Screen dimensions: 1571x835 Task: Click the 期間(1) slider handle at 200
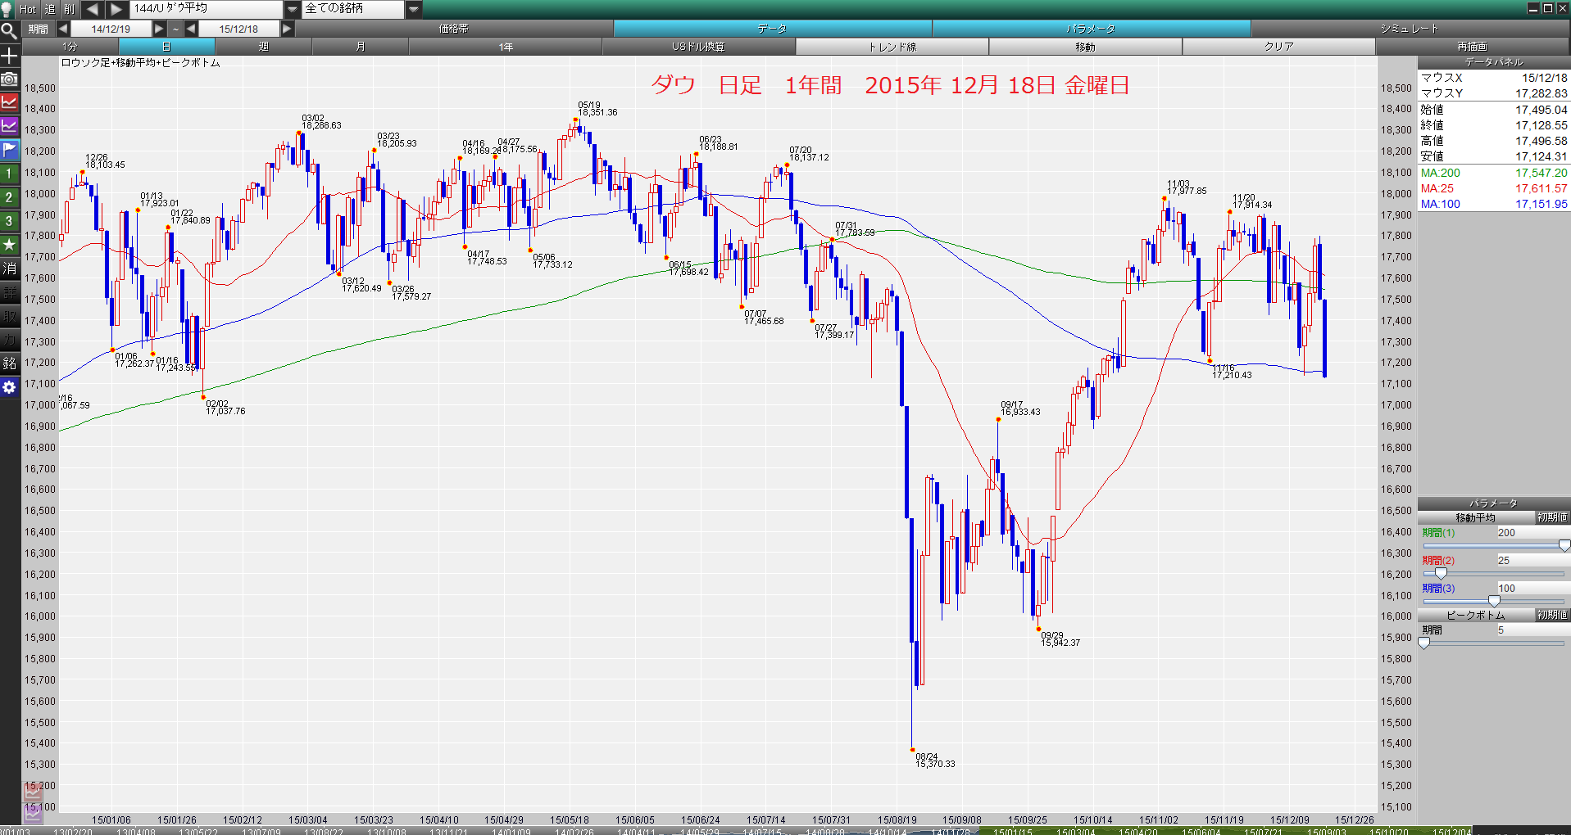click(x=1564, y=545)
